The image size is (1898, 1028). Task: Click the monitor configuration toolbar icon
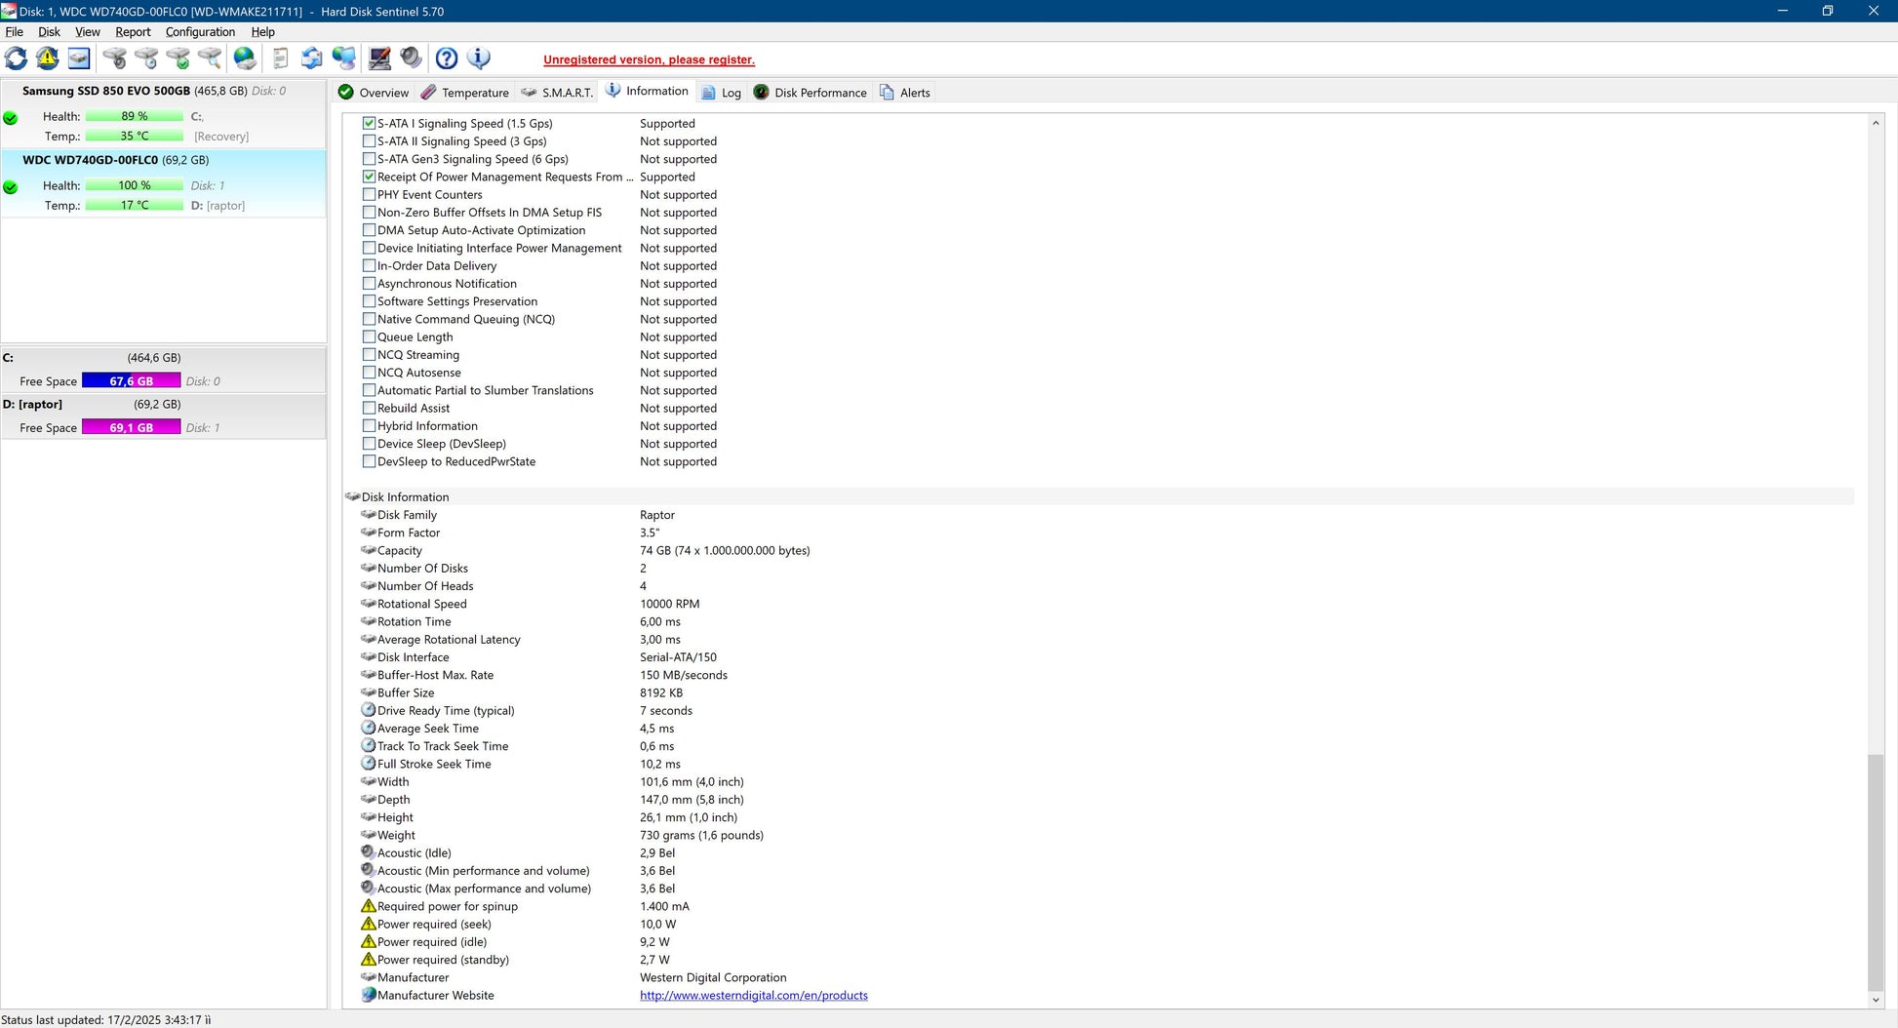point(379,59)
